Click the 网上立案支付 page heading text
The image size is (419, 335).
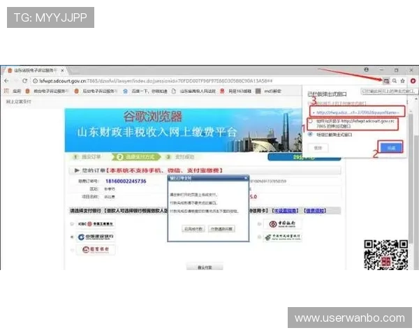click(18, 102)
